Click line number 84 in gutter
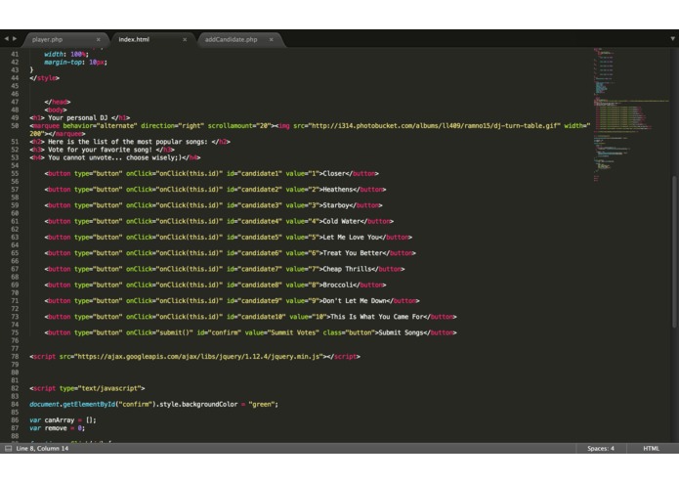 pos(15,404)
